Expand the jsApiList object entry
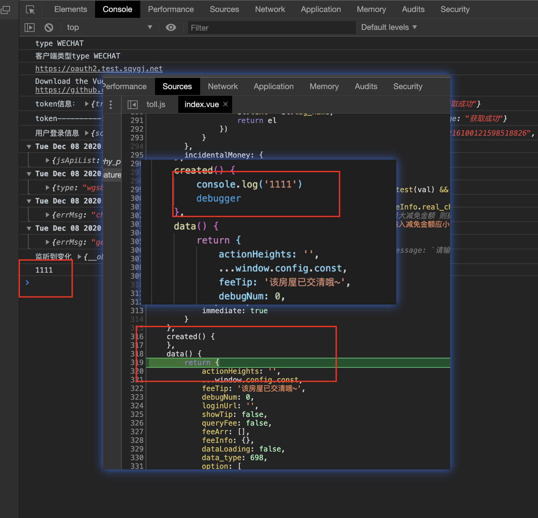Viewport: 538px width, 518px height. (48, 161)
